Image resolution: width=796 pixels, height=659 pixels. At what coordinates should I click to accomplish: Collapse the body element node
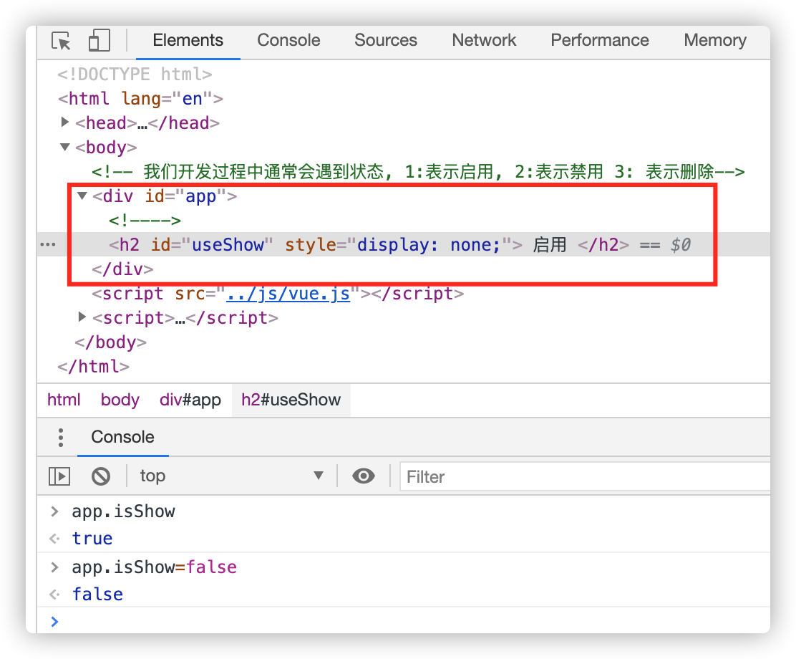(65, 147)
